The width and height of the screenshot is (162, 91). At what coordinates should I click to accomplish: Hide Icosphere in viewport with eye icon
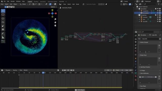(158, 11)
